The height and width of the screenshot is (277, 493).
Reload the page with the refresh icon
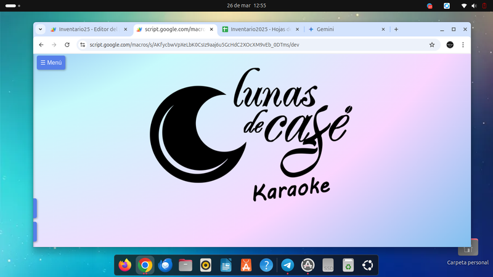pos(66,45)
